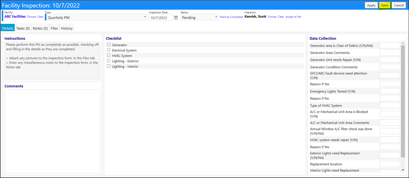Viewport: 409px width, 178px height.
Task: Click the Apply button
Action: (371, 5)
